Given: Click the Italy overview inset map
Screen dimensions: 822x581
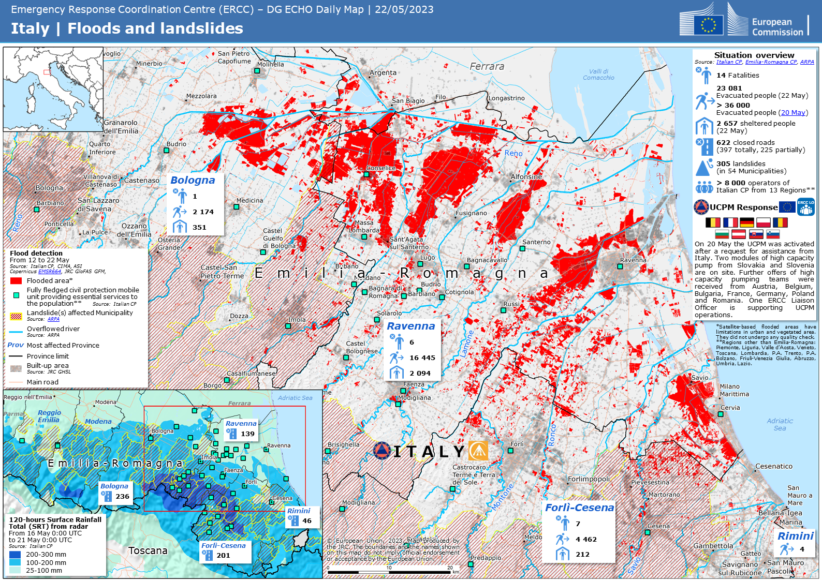Looking at the screenshot, I should tap(53, 89).
